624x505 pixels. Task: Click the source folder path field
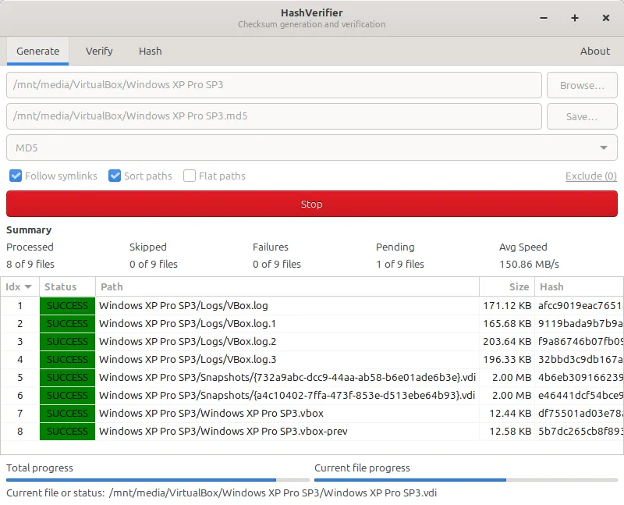point(274,85)
